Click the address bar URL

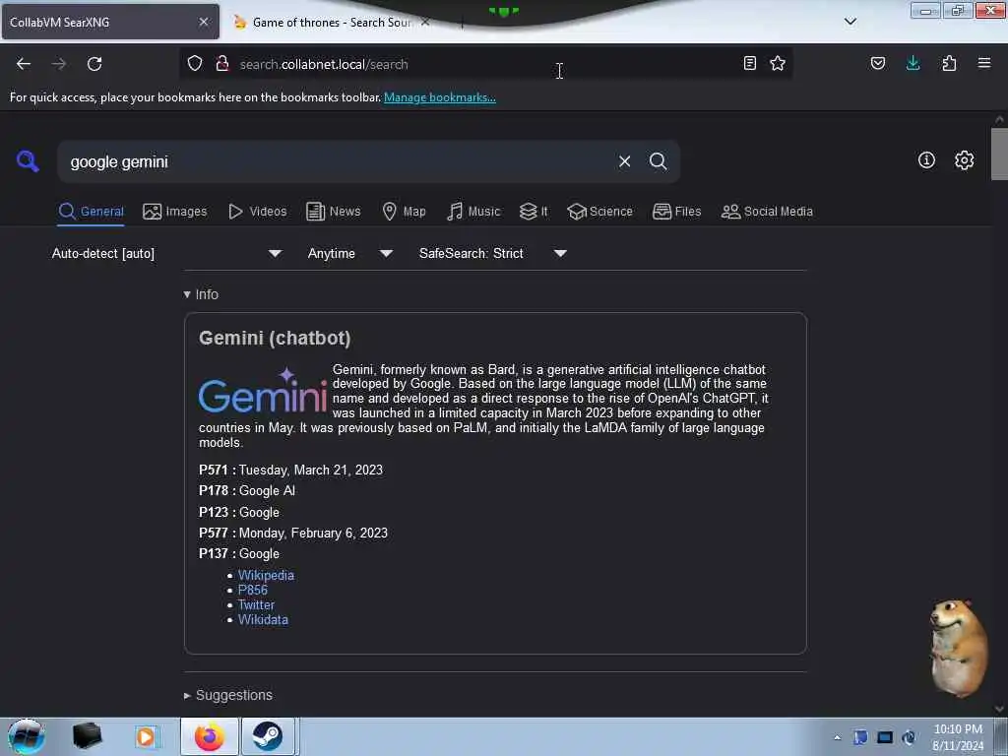point(324,64)
